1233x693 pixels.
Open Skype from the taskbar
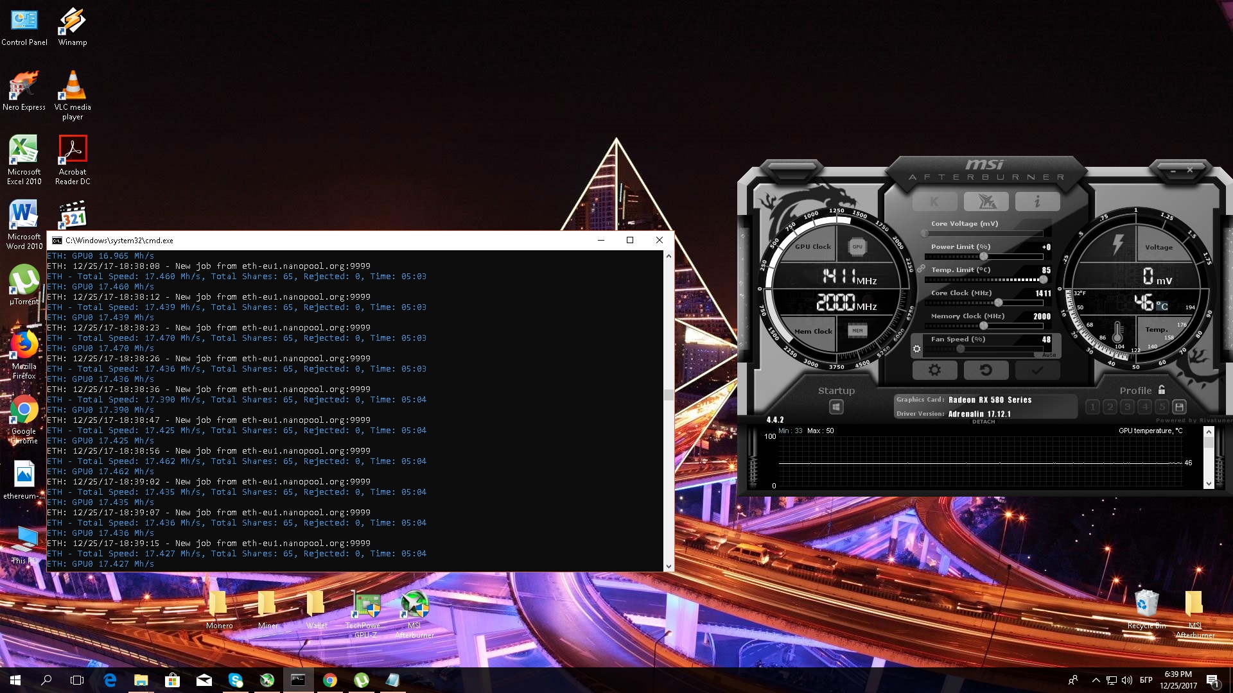tap(236, 680)
